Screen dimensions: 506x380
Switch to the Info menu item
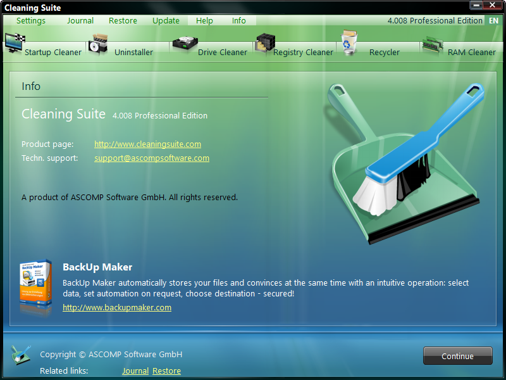point(239,21)
